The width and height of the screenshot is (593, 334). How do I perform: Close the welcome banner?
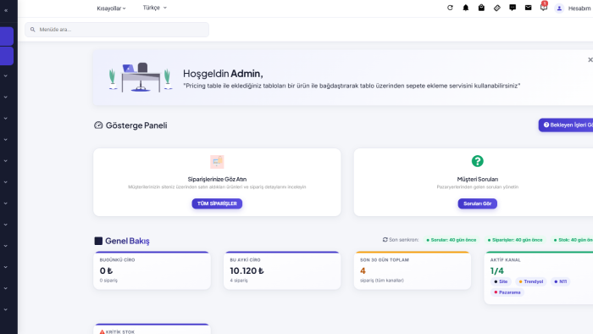[x=590, y=60]
